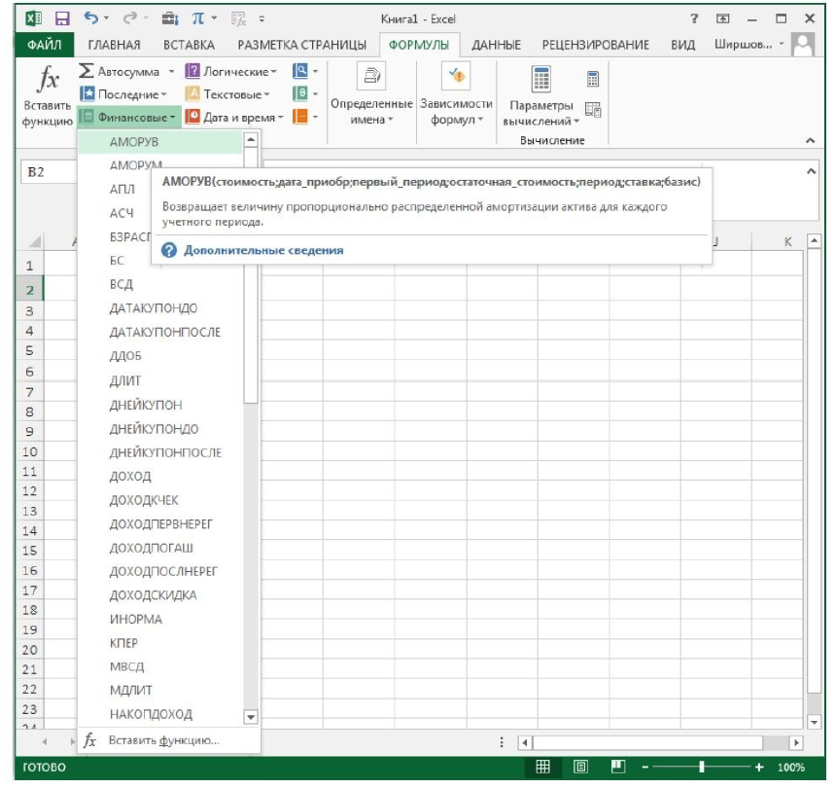Select row 10 header
The image size is (835, 788).
30,452
